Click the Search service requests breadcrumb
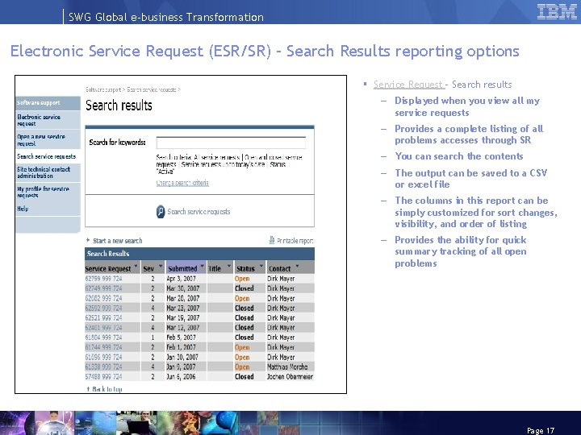Viewport: 581px width, 435px height. point(152,89)
